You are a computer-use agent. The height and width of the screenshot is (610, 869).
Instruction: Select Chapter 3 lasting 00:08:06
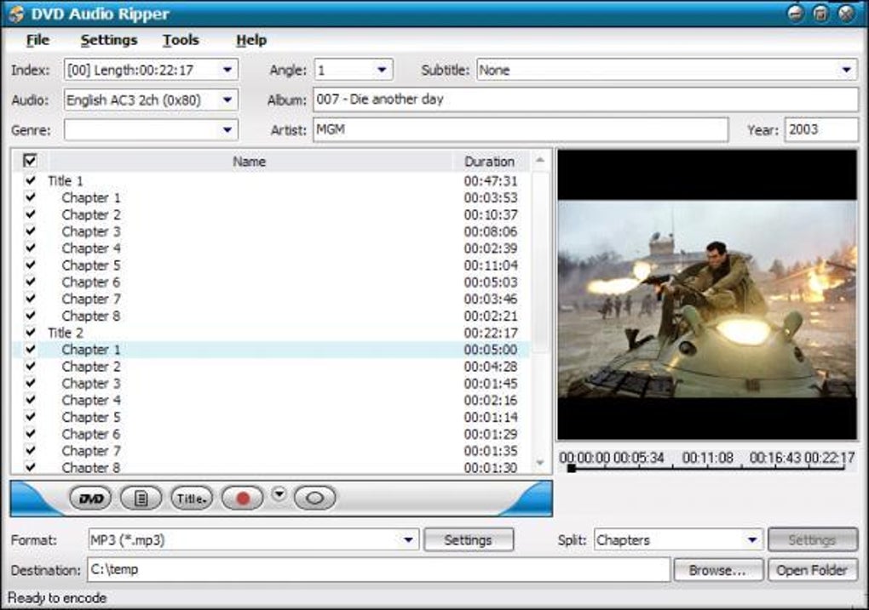(x=271, y=231)
